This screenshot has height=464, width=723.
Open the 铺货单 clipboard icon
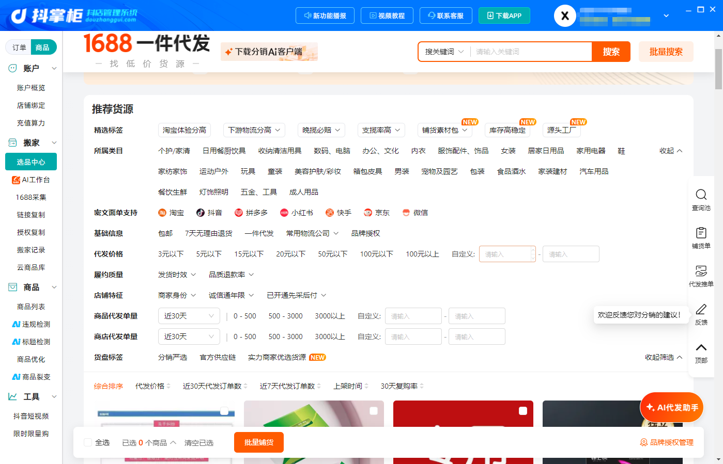(x=701, y=233)
